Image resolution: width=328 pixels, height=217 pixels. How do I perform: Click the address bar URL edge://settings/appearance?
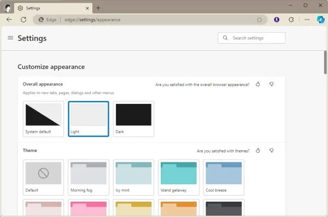92,20
